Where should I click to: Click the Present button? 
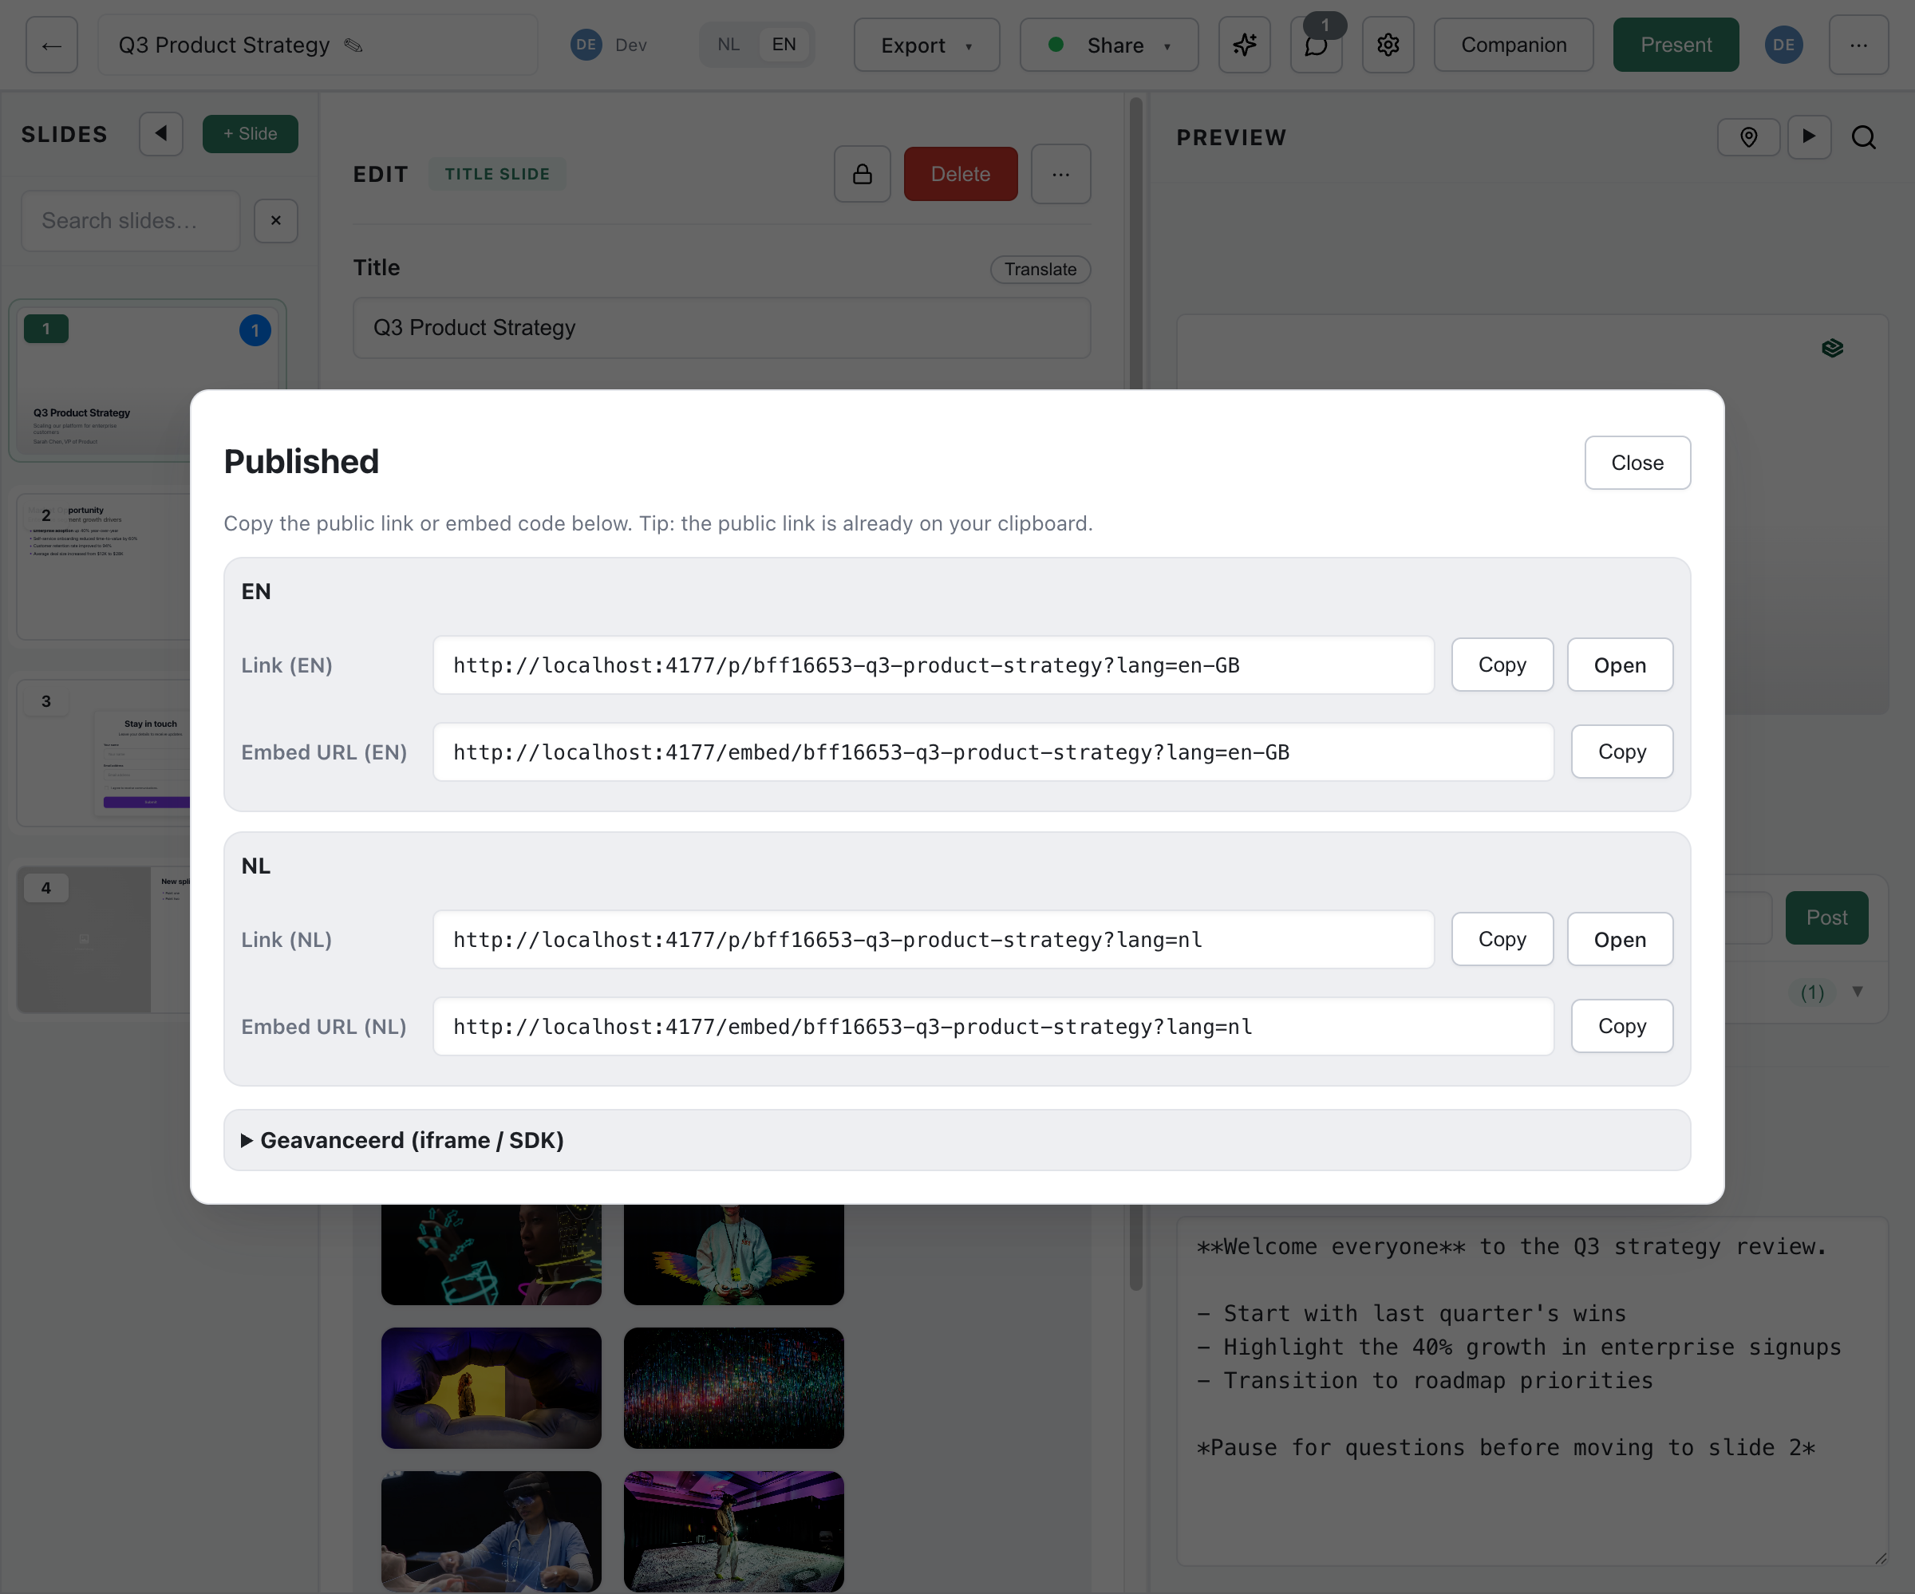pyautogui.click(x=1675, y=45)
